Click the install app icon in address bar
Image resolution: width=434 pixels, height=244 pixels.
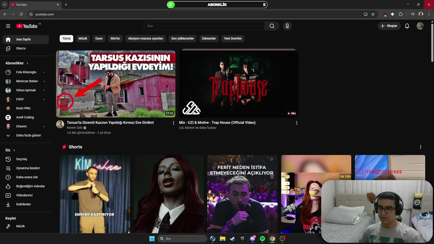pos(366,14)
